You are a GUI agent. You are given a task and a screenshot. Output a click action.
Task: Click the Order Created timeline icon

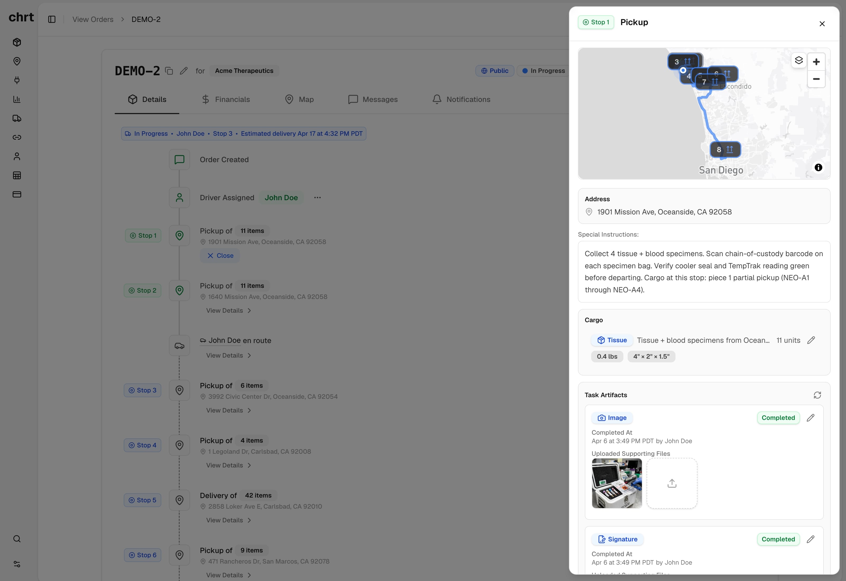[179, 160]
